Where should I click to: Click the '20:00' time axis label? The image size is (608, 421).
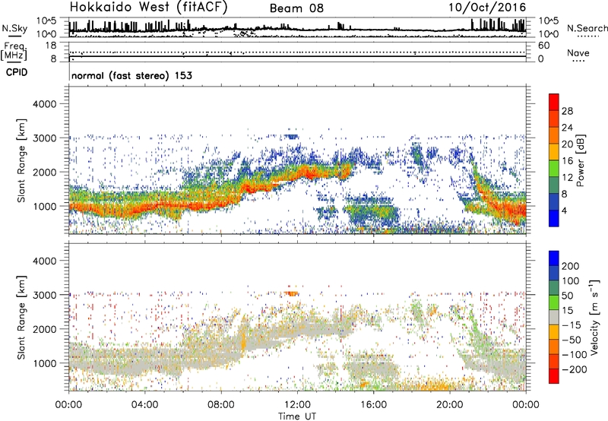coord(450,405)
